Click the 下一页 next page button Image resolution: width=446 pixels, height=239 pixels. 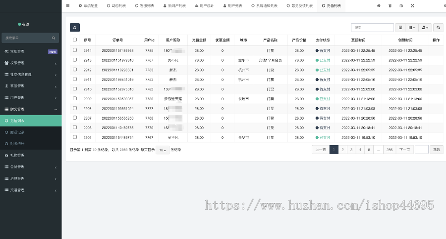pos(404,150)
